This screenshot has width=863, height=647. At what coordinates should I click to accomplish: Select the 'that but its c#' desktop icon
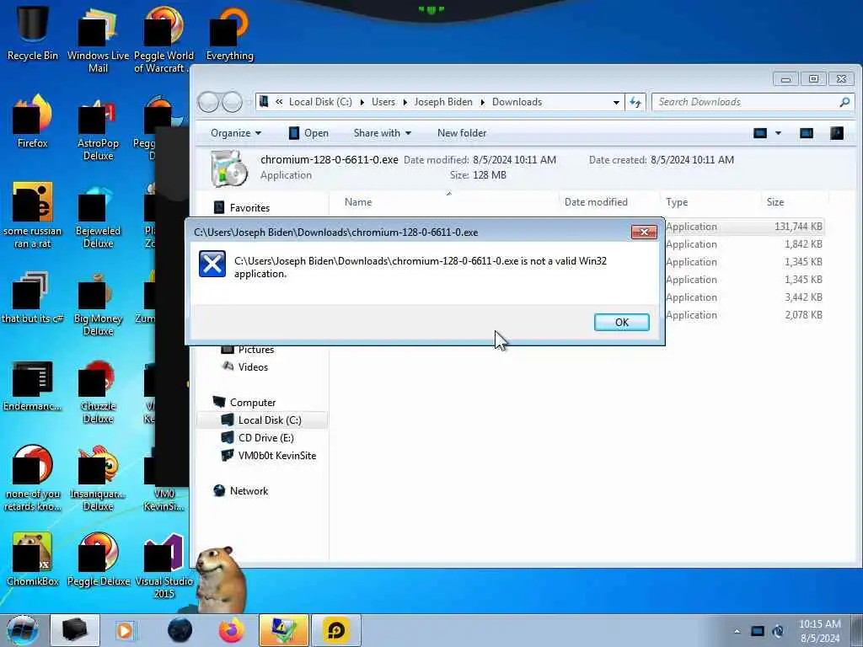[x=33, y=297]
